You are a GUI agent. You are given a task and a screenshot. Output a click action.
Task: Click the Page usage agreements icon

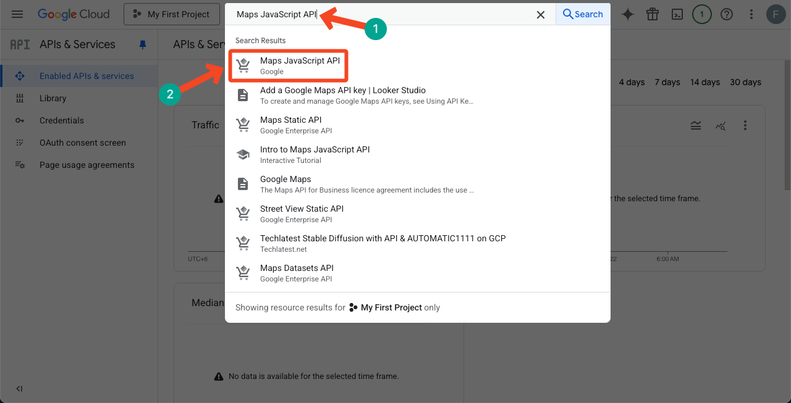tap(20, 165)
